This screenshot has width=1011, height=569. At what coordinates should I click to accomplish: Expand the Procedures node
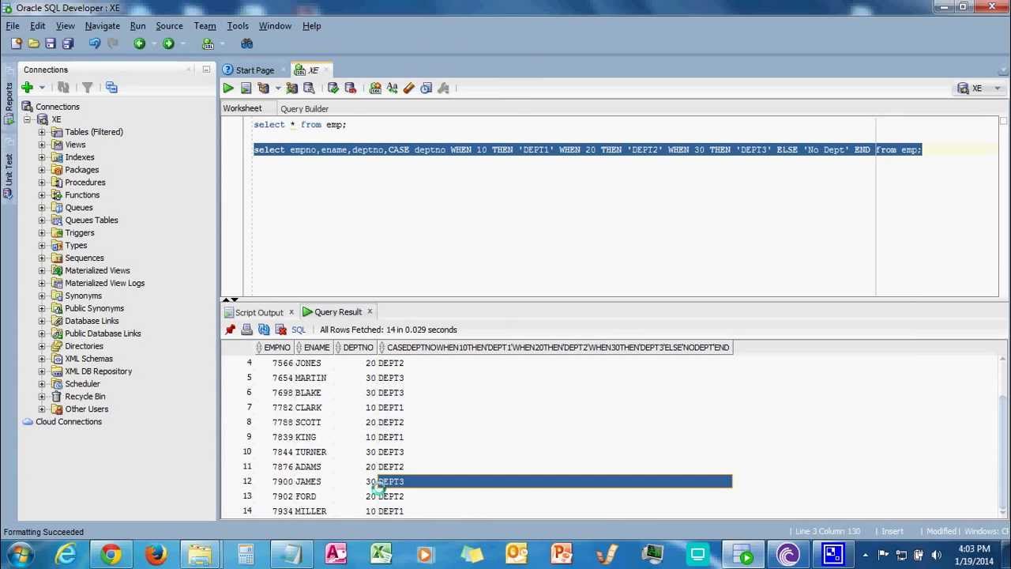tap(42, 183)
